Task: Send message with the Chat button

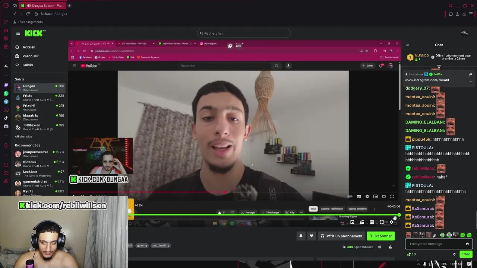Action: (x=466, y=254)
